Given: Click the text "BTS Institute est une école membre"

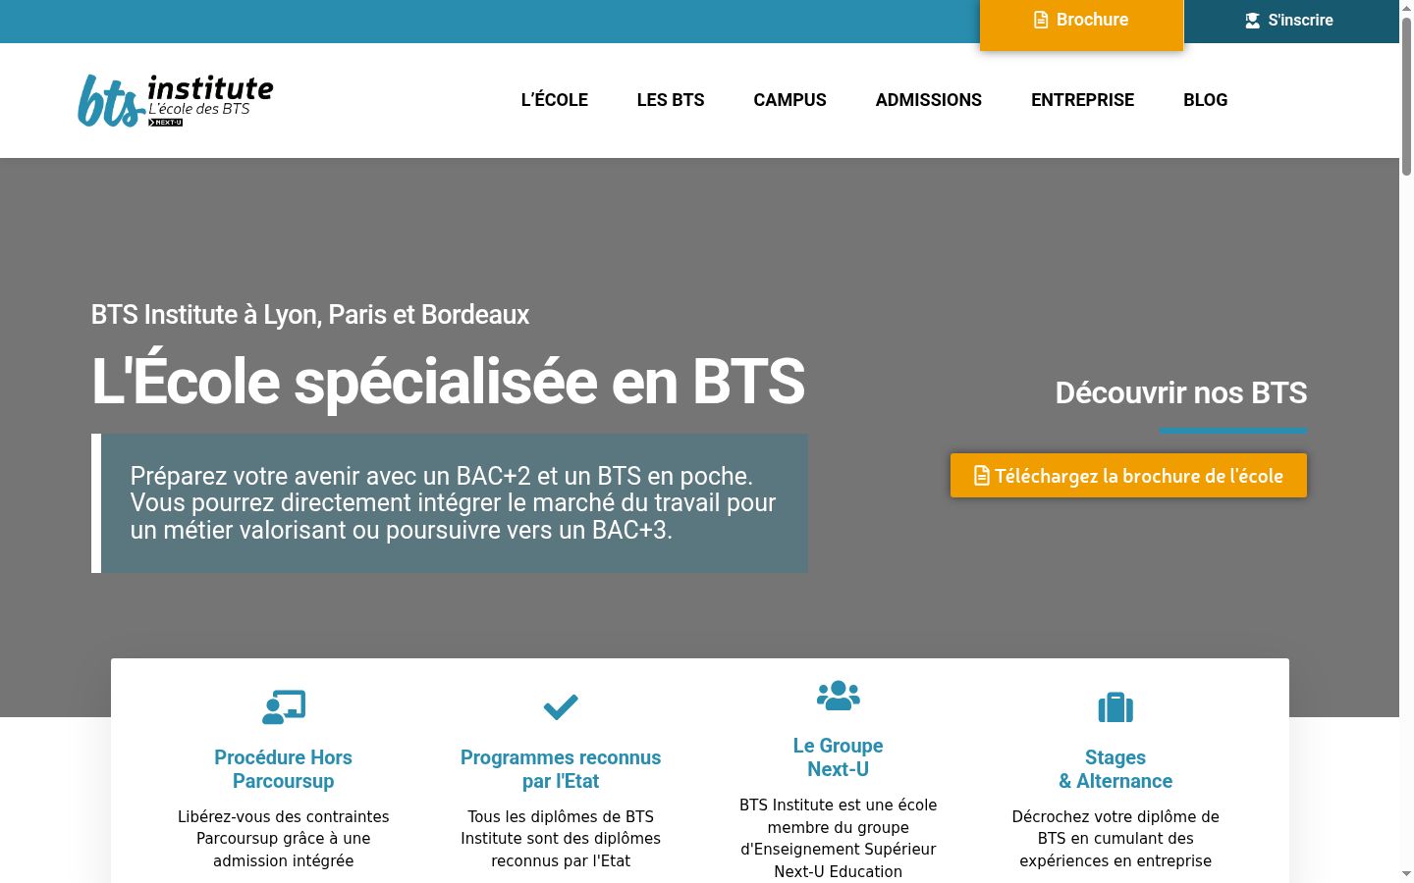Looking at the screenshot, I should click(x=839, y=838).
